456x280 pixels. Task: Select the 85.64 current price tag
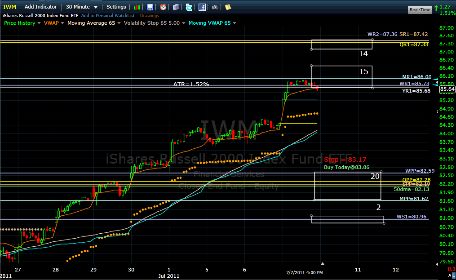[447, 89]
